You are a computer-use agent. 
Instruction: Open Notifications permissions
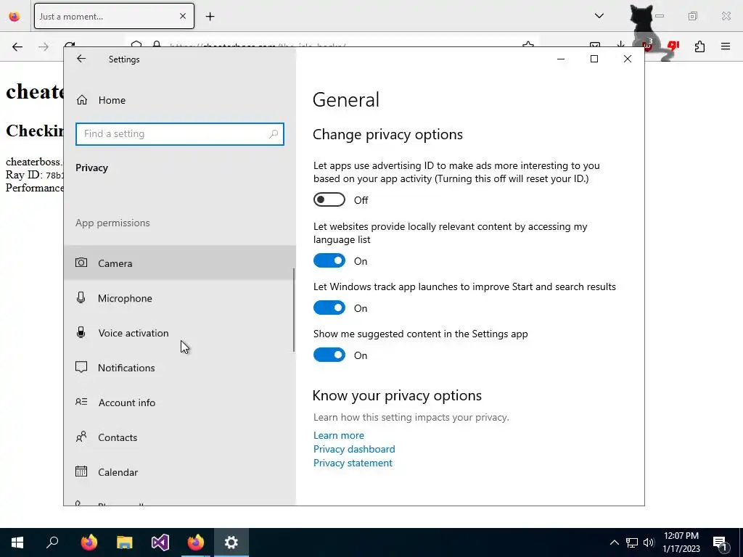(180, 368)
